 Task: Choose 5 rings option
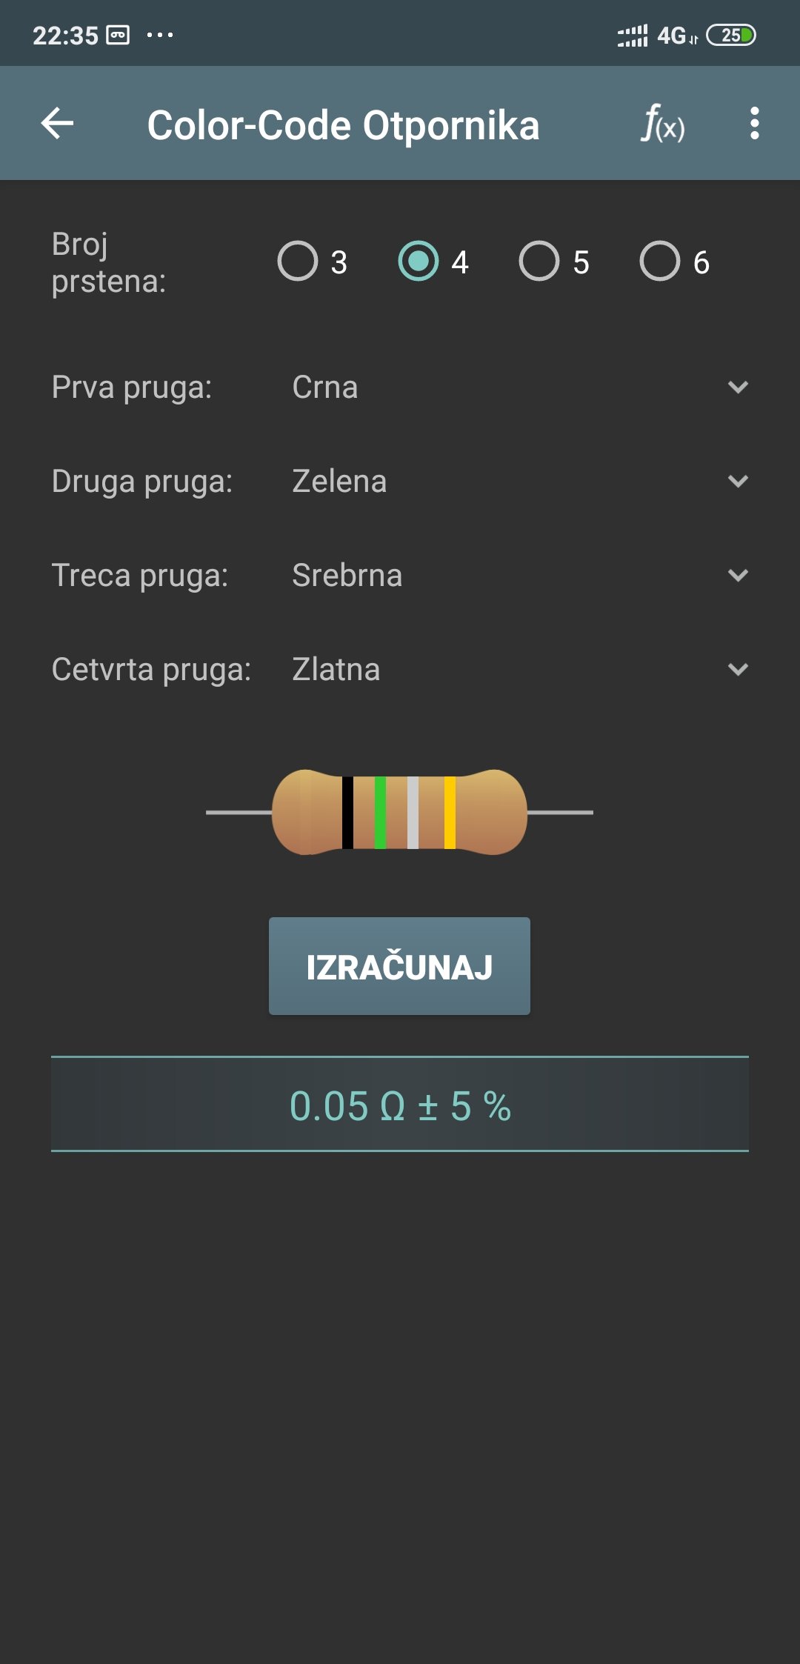tap(539, 262)
